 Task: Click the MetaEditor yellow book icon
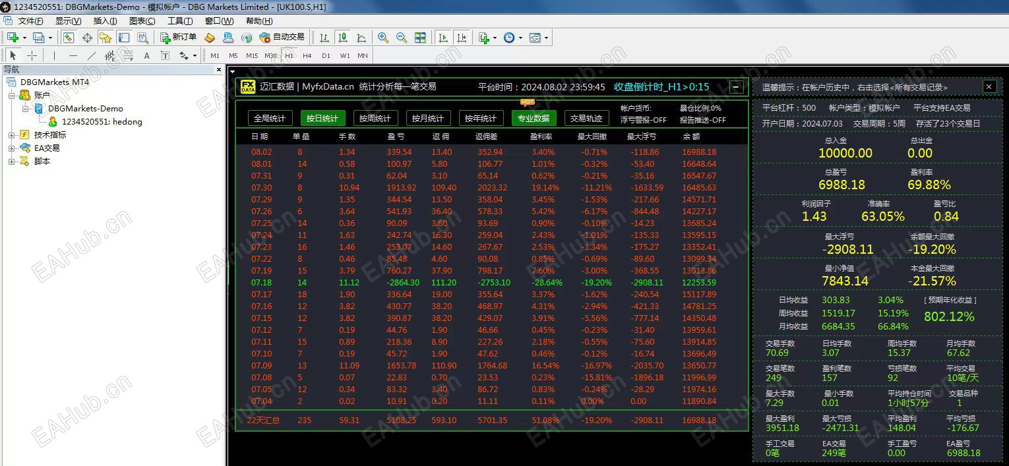click(x=210, y=38)
